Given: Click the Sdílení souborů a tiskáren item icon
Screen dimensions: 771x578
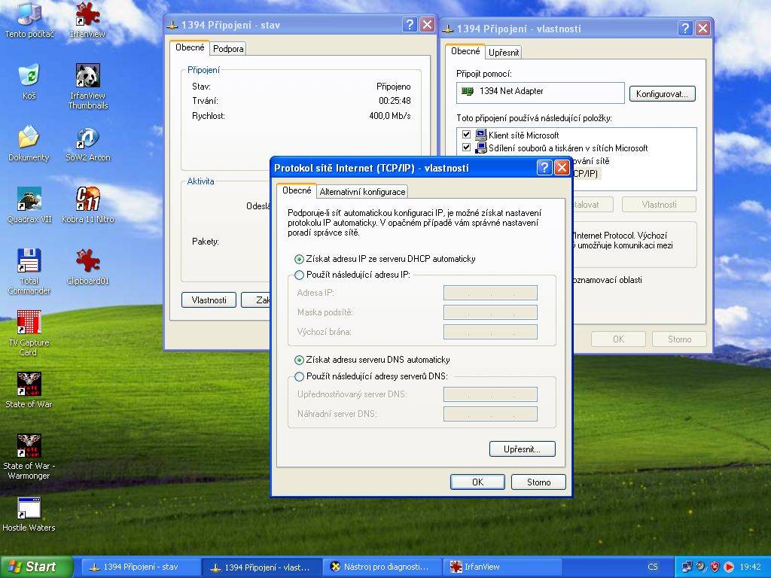Looking at the screenshot, I should [x=481, y=148].
